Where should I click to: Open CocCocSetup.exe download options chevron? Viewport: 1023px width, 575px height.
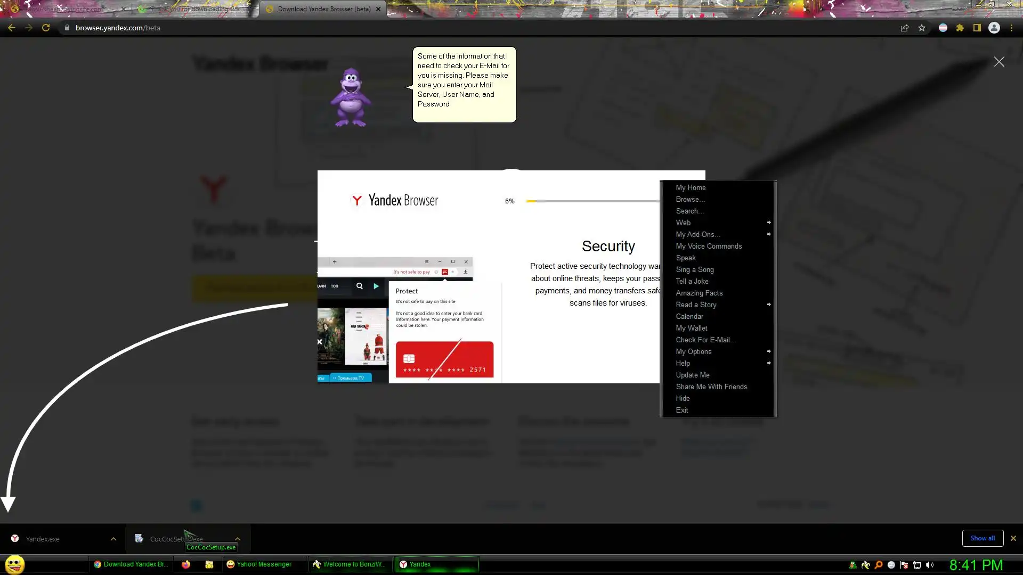238,539
